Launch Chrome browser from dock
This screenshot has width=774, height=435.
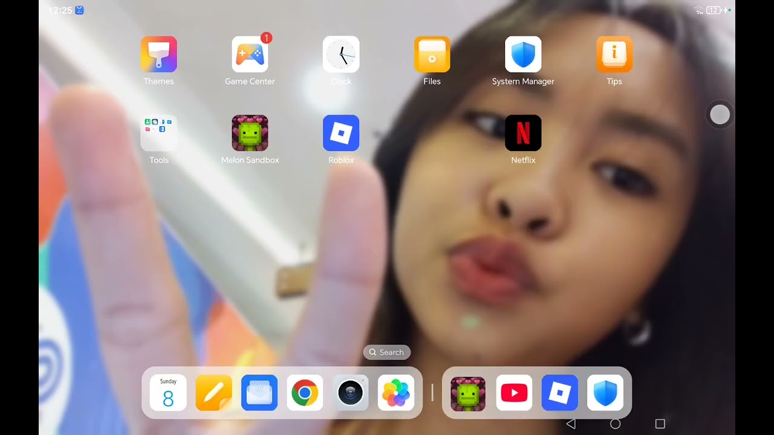coord(305,393)
